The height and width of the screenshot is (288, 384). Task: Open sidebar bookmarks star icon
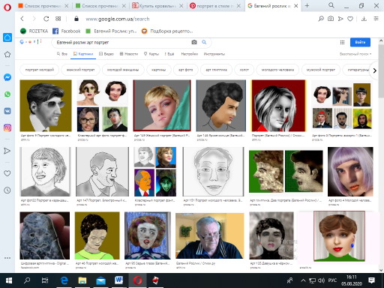pyautogui.click(x=7, y=54)
